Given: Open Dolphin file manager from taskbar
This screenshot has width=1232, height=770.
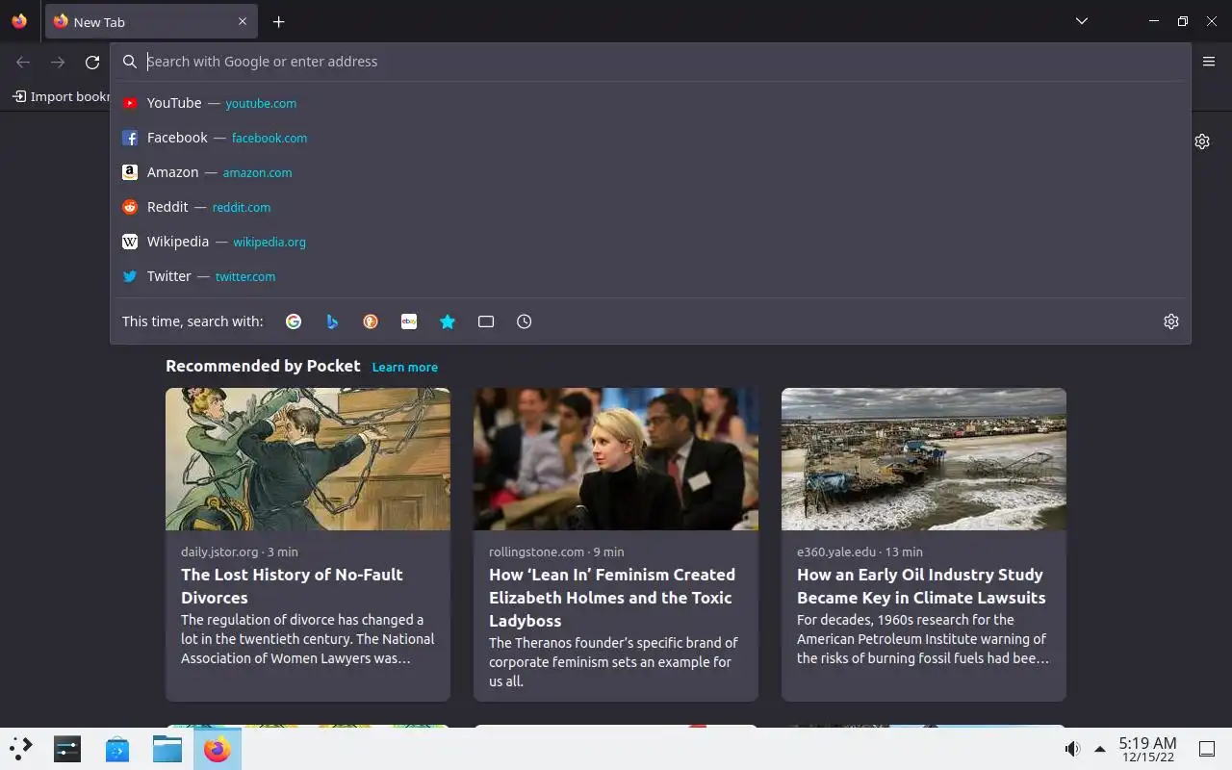Looking at the screenshot, I should point(167,748).
